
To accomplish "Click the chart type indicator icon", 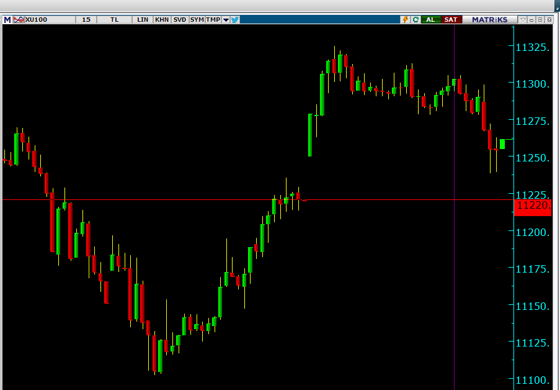I will click(x=18, y=20).
